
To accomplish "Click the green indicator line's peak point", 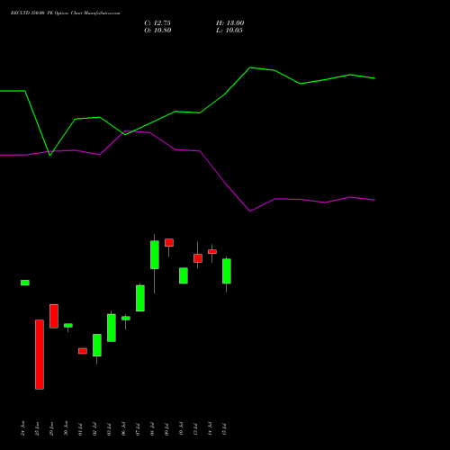I will coord(250,67).
